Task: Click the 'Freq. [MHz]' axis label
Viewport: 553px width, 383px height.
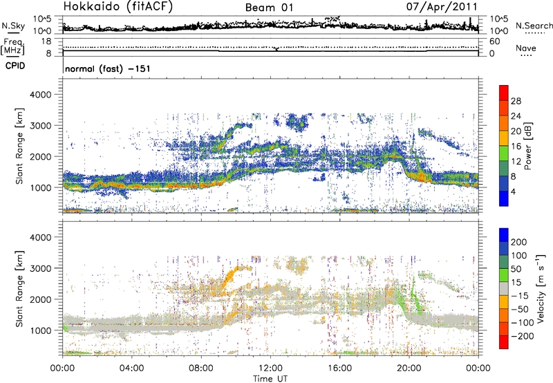Action: (13, 47)
